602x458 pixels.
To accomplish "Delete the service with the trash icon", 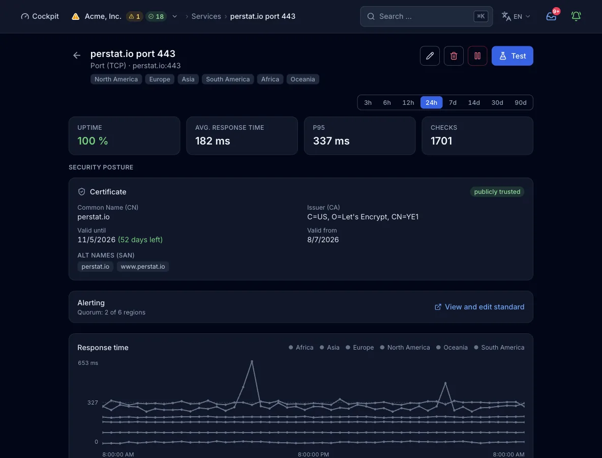I will 454,55.
